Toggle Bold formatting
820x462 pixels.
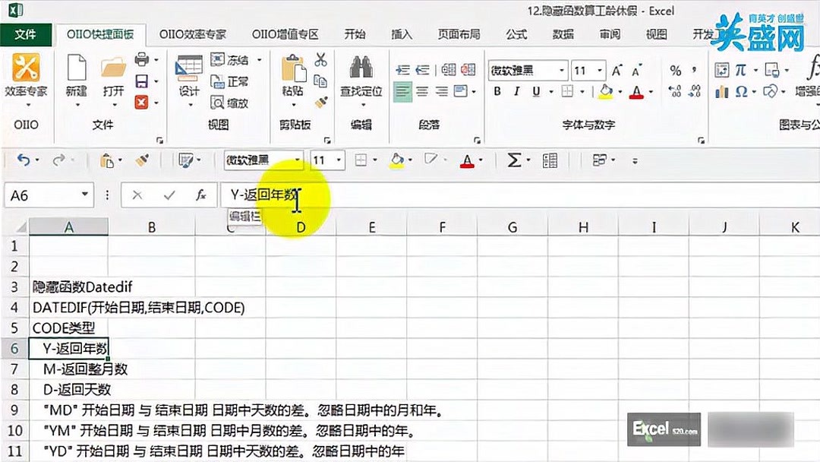[497, 91]
